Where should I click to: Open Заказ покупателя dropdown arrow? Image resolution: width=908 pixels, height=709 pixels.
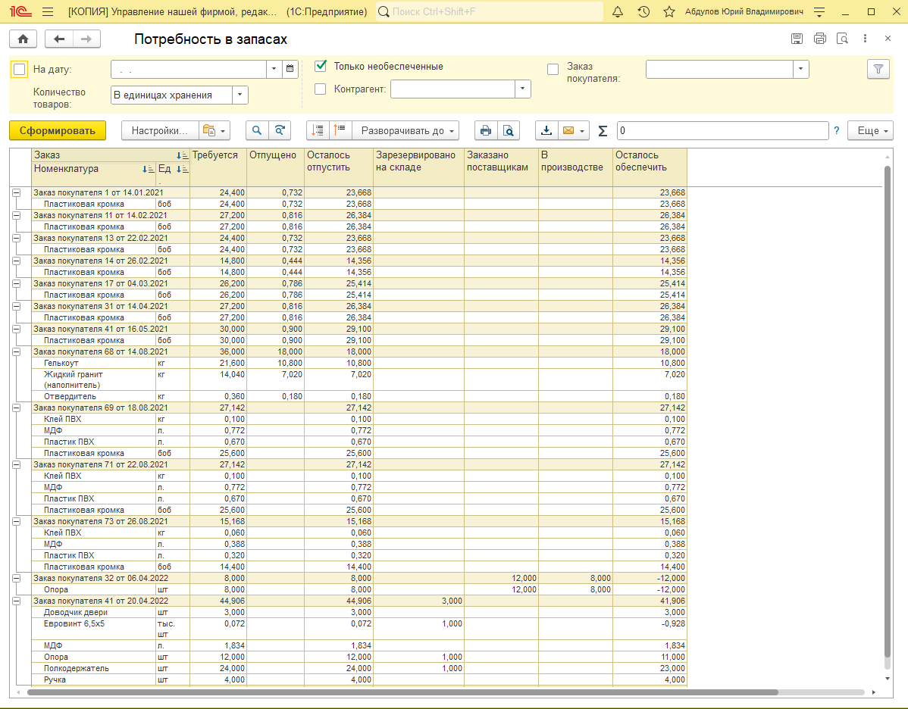pyautogui.click(x=800, y=69)
